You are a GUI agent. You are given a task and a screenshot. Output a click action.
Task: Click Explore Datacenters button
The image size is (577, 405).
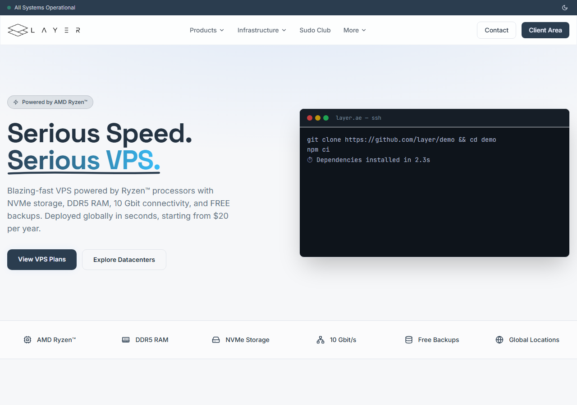coord(124,260)
